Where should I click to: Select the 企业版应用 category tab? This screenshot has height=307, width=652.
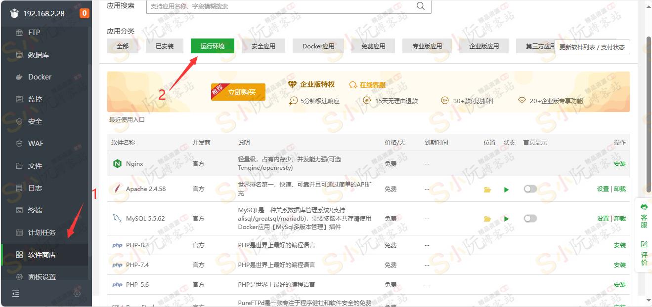[484, 46]
